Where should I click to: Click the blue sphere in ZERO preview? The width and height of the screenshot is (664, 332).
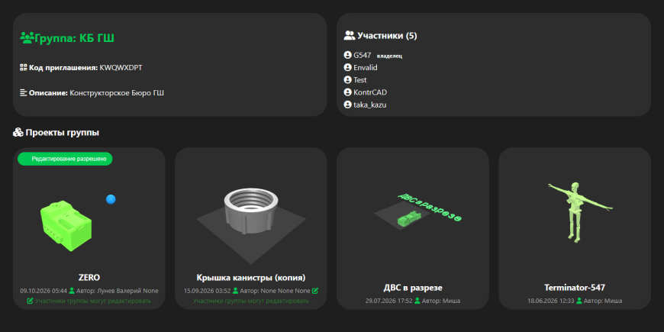click(111, 199)
